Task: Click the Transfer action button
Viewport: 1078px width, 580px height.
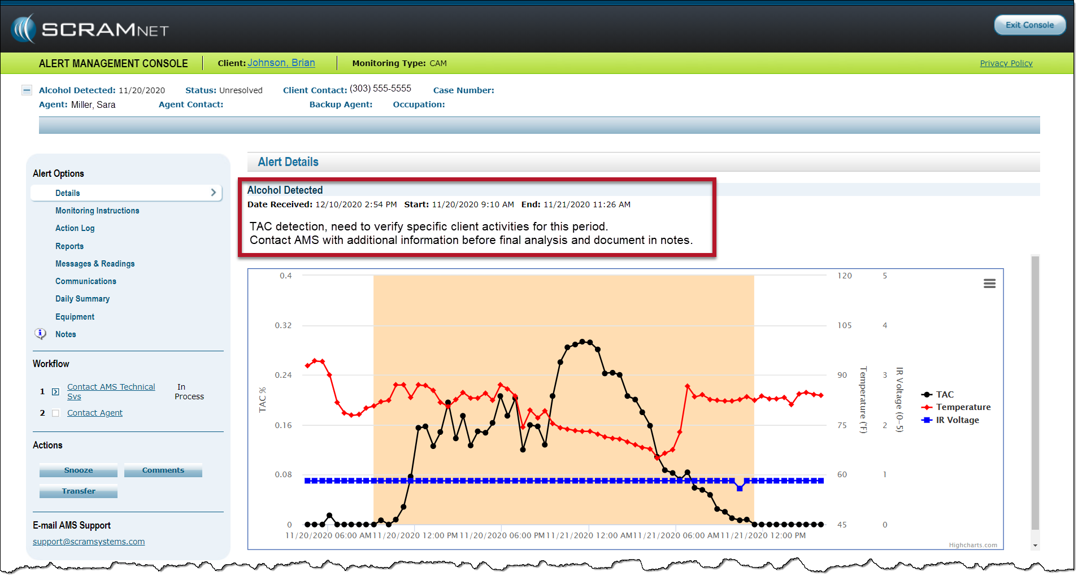Action: (79, 491)
